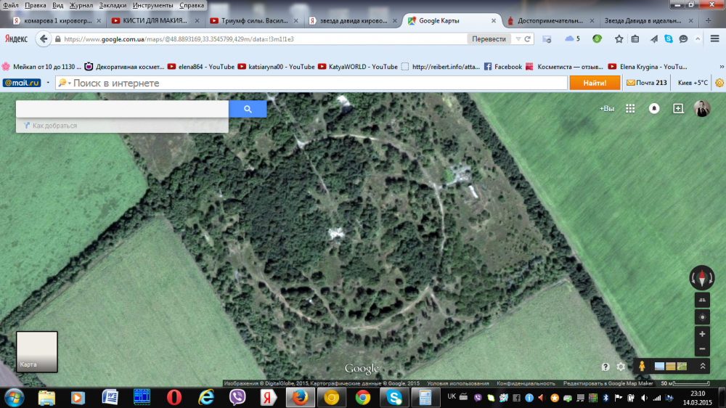Open Google apps grid
The width and height of the screenshot is (726, 408).
pyautogui.click(x=630, y=108)
